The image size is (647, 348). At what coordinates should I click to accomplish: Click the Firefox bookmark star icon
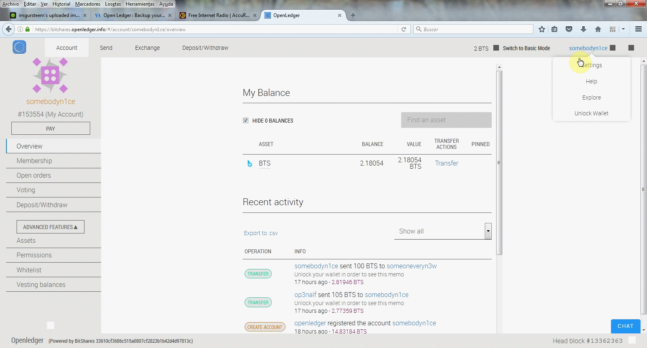(x=542, y=29)
